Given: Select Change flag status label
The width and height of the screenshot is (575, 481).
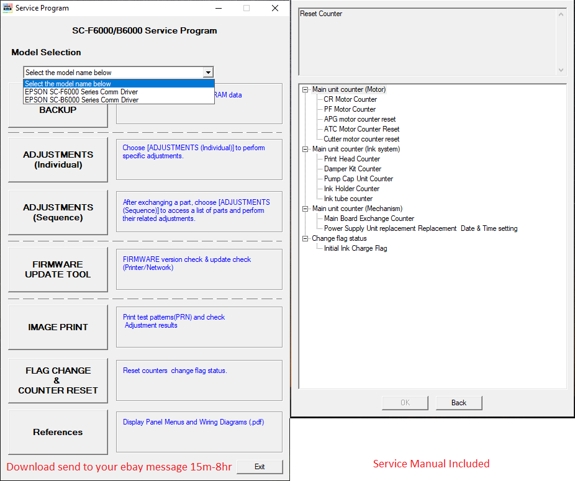Looking at the screenshot, I should click(339, 238).
